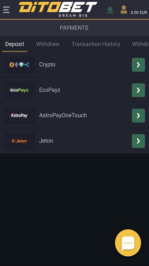Open the Transaction History tab
Screen dimensions: 149x266
(x=96, y=44)
